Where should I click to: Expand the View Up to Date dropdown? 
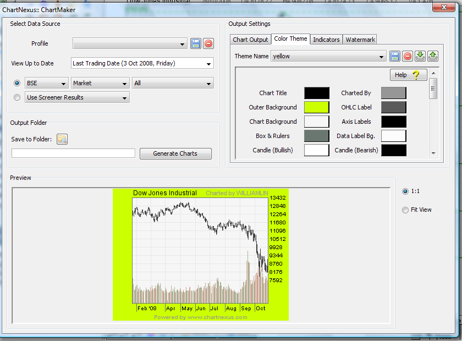[208, 64]
